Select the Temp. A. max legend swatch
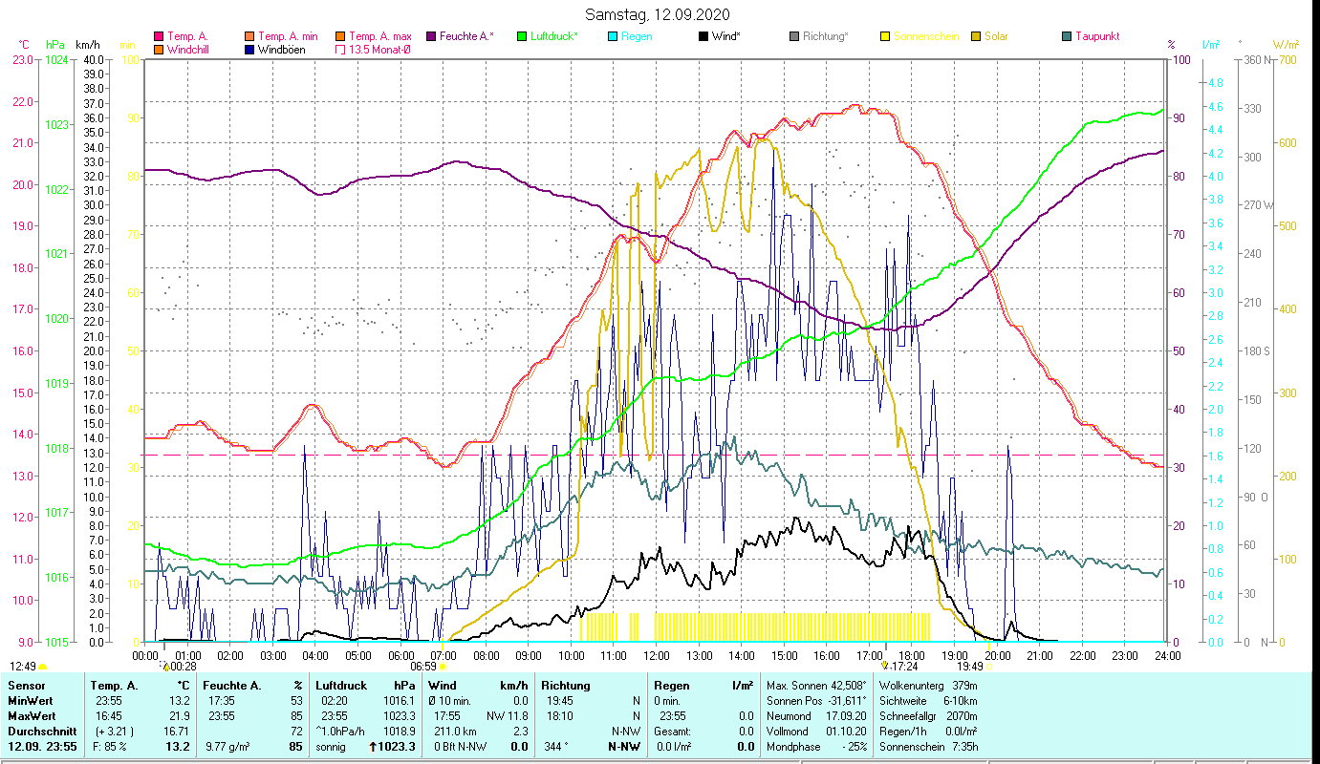Screen dimensions: 1320x764 click(x=339, y=36)
